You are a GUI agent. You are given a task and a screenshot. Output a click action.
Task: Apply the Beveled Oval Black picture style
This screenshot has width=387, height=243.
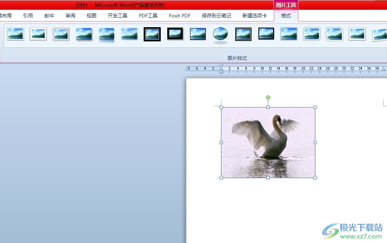(221, 35)
